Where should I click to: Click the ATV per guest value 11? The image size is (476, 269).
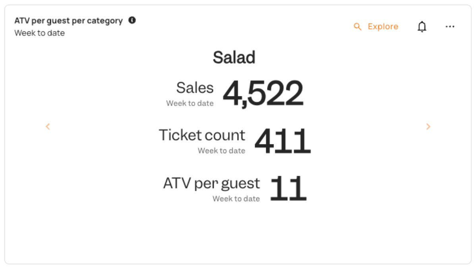pyautogui.click(x=288, y=188)
